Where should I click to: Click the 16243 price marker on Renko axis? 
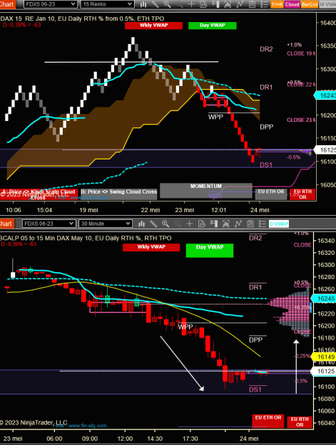pos(325,95)
